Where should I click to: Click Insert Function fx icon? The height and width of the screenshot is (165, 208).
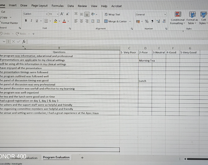click(24, 42)
